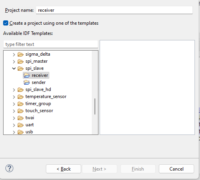Image resolution: width=200 pixels, height=180 pixels.
Task: Click the spi_slave folder icon
Action: 20,68
